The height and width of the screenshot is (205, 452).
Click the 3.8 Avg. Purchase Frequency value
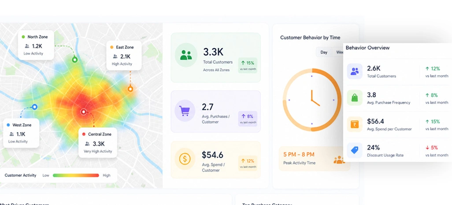[371, 95]
